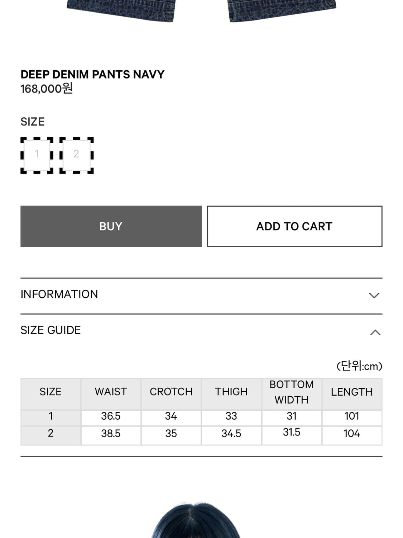
Task: Select size 1 option
Action: point(37,155)
